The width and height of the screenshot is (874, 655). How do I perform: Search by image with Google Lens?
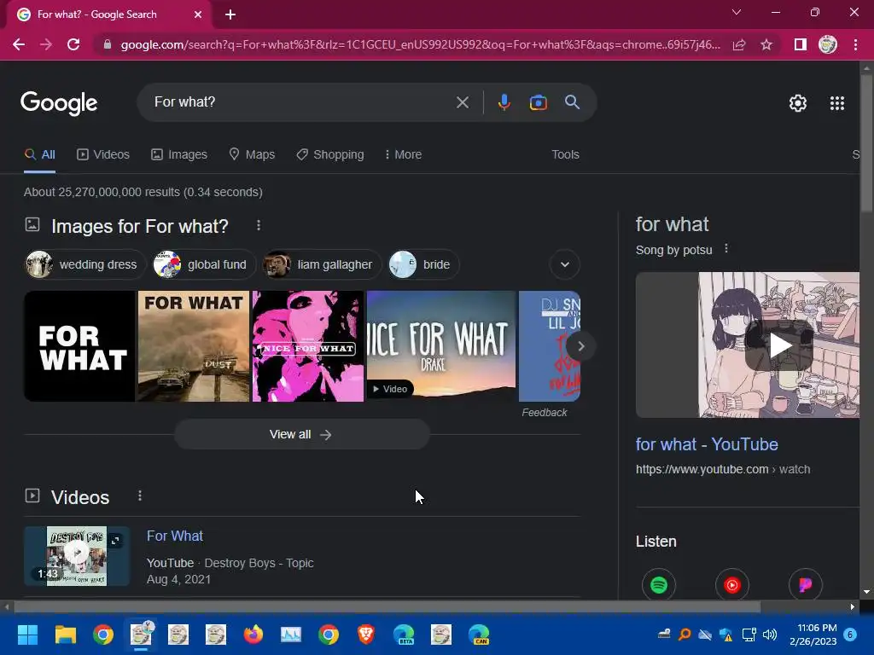(x=538, y=102)
